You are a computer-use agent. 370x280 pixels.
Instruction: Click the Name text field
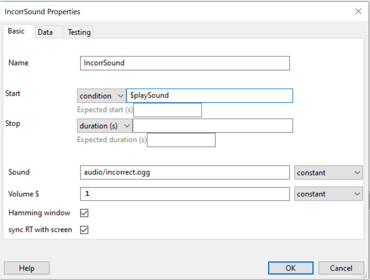tap(185, 63)
